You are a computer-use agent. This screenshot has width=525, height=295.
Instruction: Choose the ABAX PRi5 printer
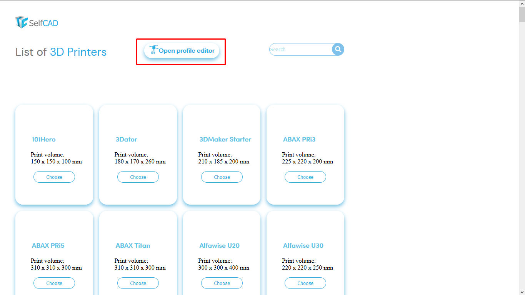[54, 283]
